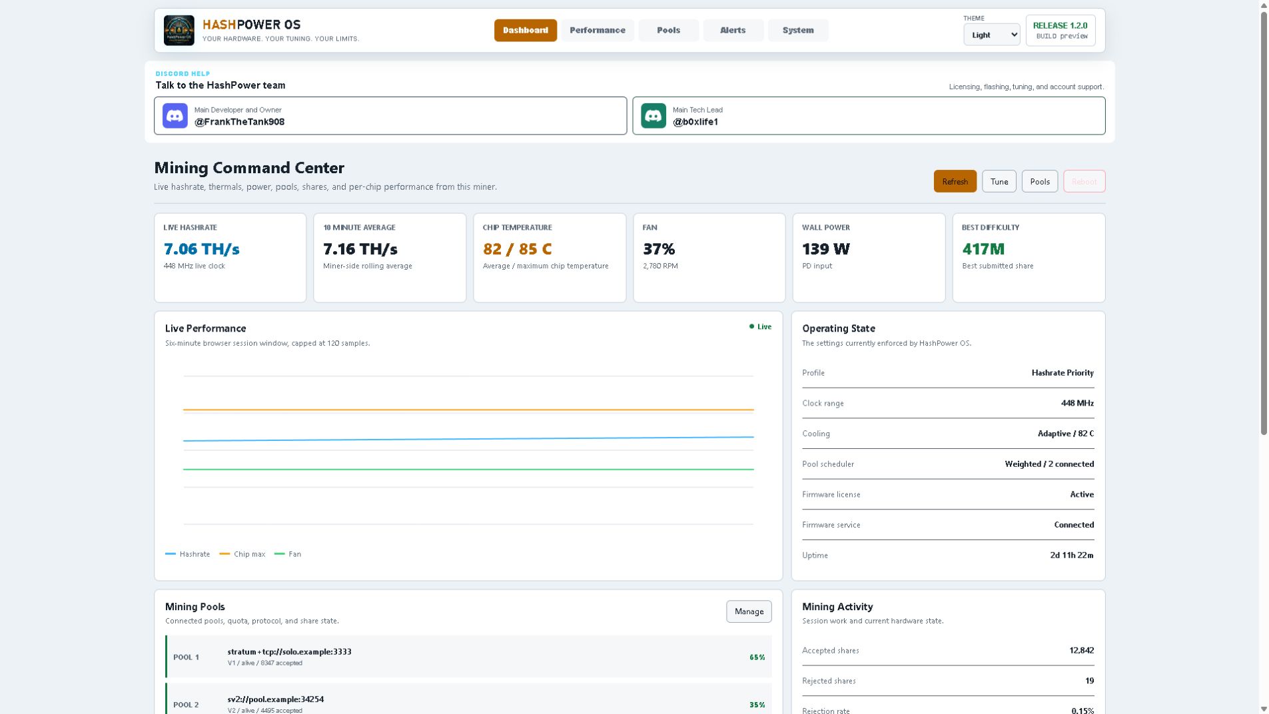
Task: Click the DISCORD HELP heading label
Action: point(183,74)
